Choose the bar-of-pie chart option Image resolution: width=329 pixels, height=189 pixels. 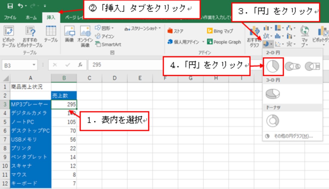click(x=313, y=66)
